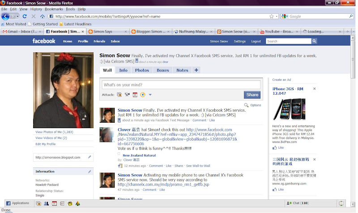Open Photos app icon in bottom bar
Screen dimensions: 358x213
click(38, 204)
